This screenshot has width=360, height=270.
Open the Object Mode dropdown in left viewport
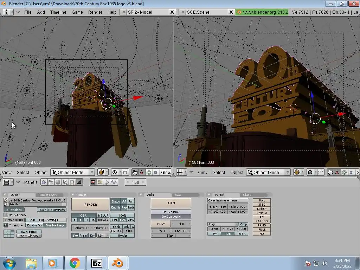pyautogui.click(x=72, y=172)
